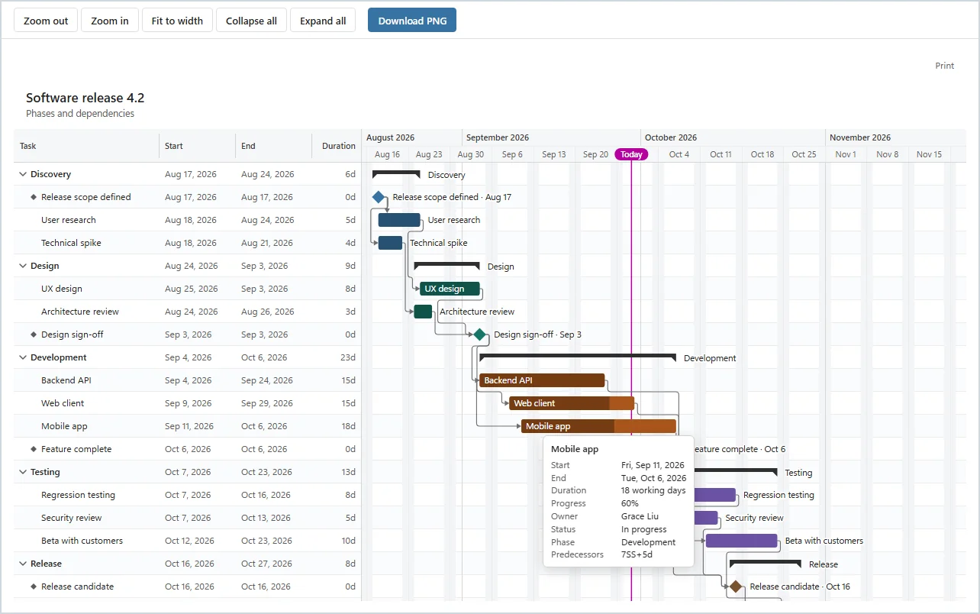The height and width of the screenshot is (614, 980).
Task: Collapse the Design phase group
Action: click(x=23, y=266)
